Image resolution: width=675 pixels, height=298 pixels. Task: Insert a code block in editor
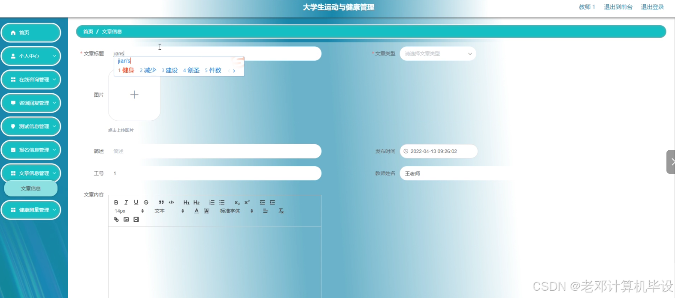coord(171,203)
